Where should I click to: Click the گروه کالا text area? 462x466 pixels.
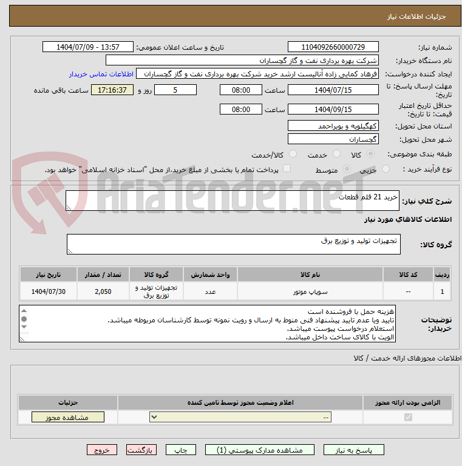click(233, 244)
